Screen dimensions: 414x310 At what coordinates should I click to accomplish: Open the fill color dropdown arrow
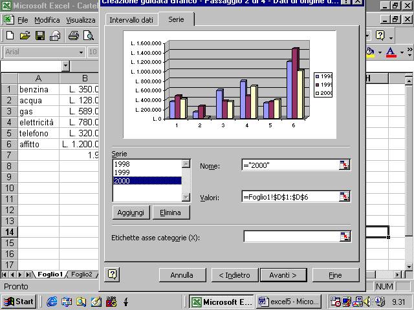coord(380,52)
